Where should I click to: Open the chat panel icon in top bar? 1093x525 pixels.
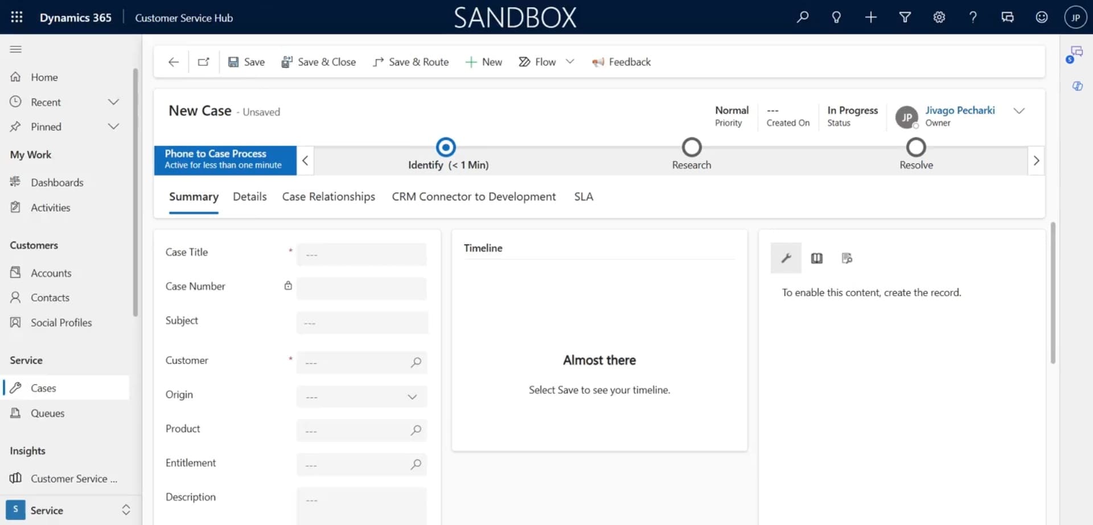pos(1008,17)
